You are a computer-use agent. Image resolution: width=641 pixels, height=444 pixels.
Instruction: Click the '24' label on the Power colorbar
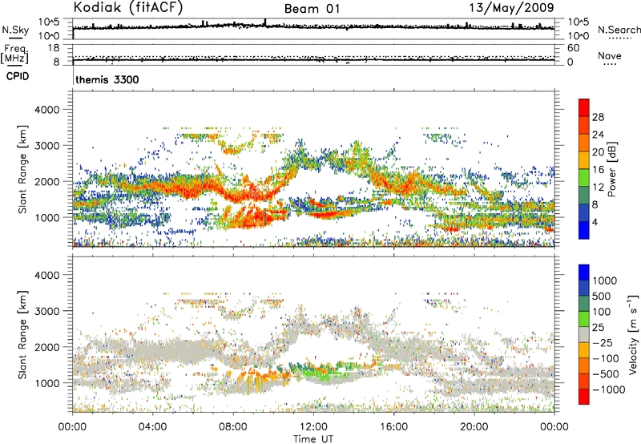pyautogui.click(x=598, y=135)
